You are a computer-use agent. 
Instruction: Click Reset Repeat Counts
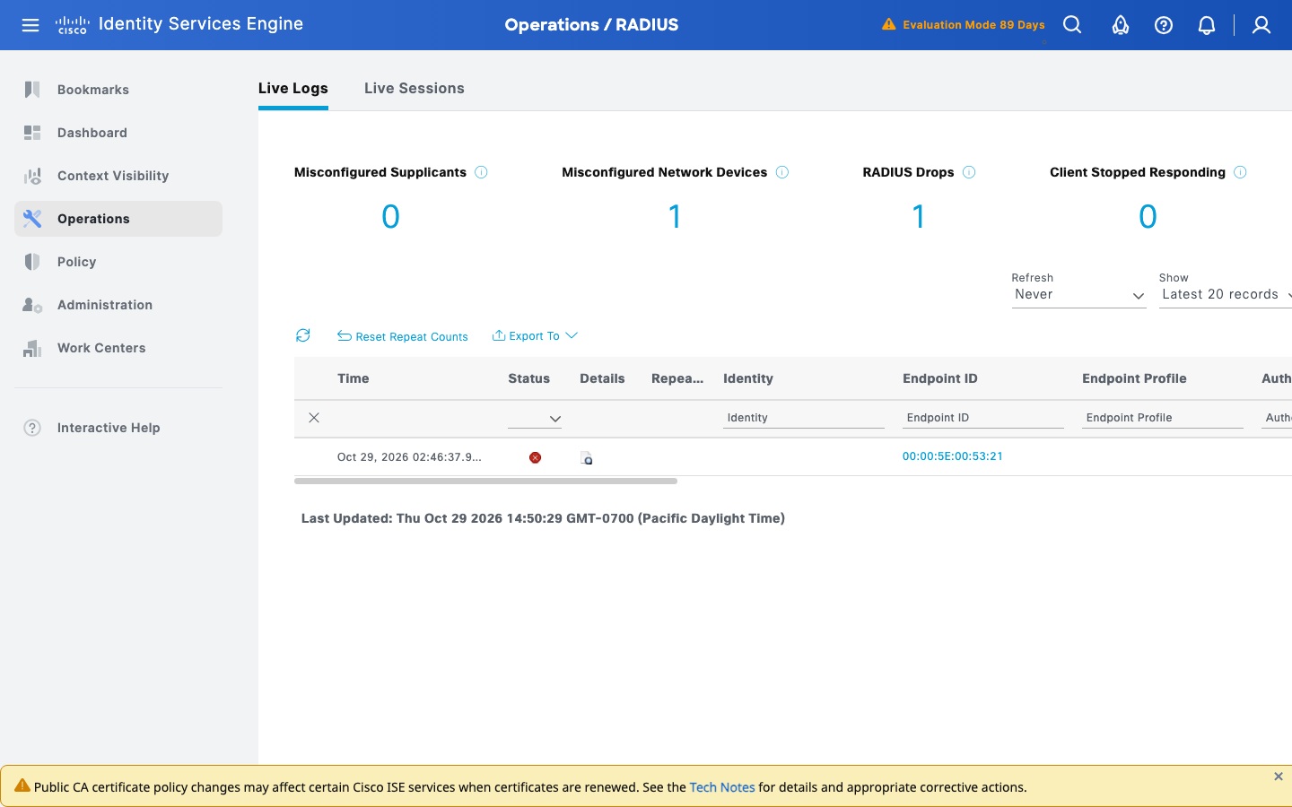pyautogui.click(x=403, y=336)
